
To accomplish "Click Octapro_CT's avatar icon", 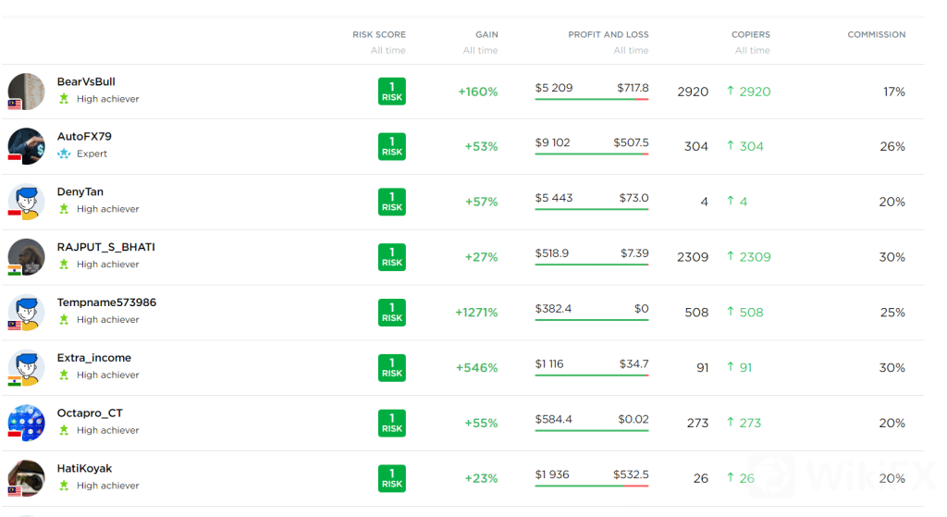I will [x=26, y=423].
